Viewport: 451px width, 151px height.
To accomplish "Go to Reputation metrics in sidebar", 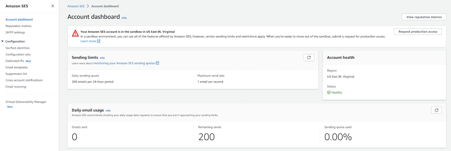I will pyautogui.click(x=18, y=26).
